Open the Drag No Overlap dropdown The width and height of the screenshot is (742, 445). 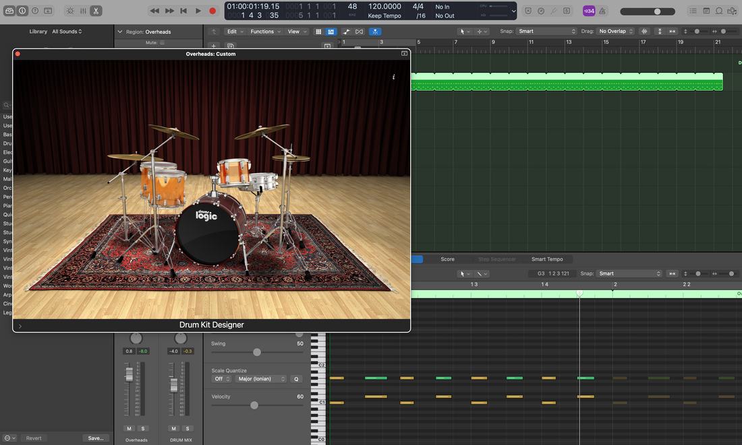(x=616, y=32)
